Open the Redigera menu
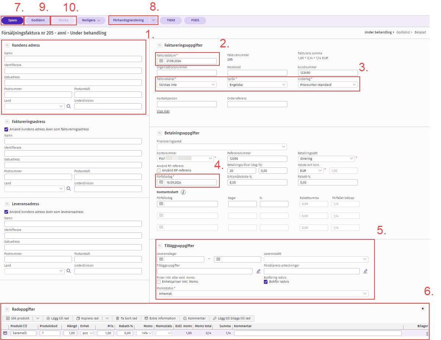Image resolution: width=441 pixels, height=340 pixels. pos(91,21)
